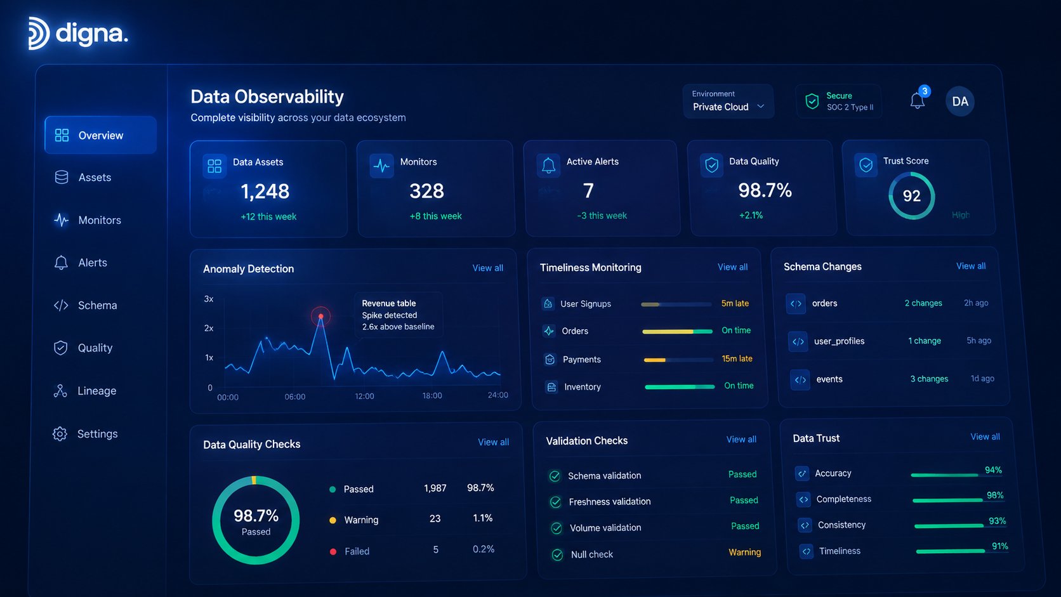
Task: Click the red spike marker on anomaly chart
Action: 321,316
